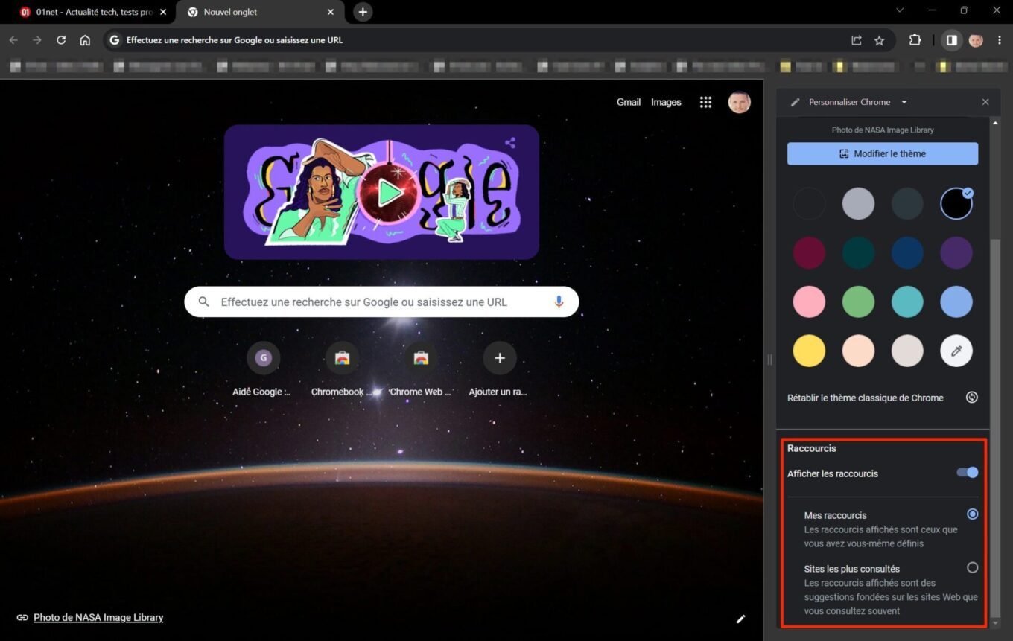Screen dimensions: 1013x641
Task: Open the Images link
Action: pos(666,102)
